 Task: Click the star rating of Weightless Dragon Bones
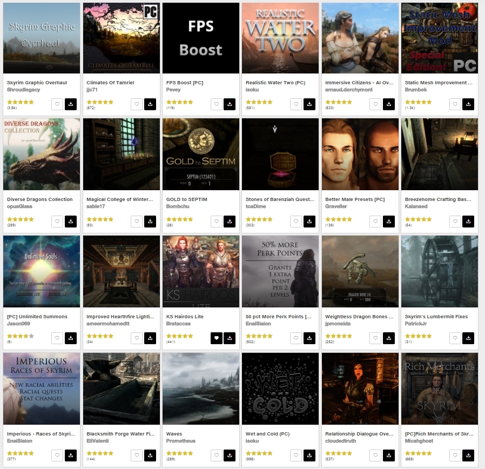tap(339, 336)
